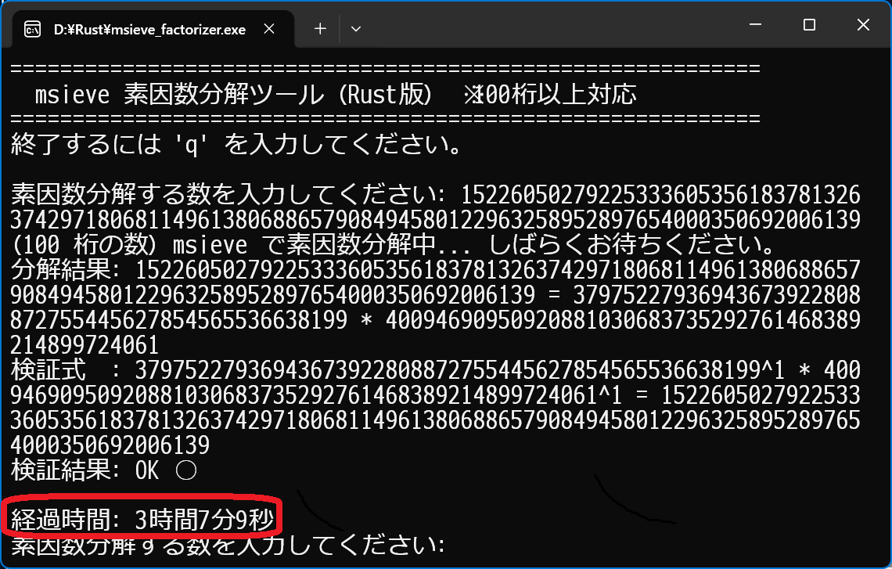Maximize the terminal window
The image size is (892, 569).
click(x=809, y=26)
